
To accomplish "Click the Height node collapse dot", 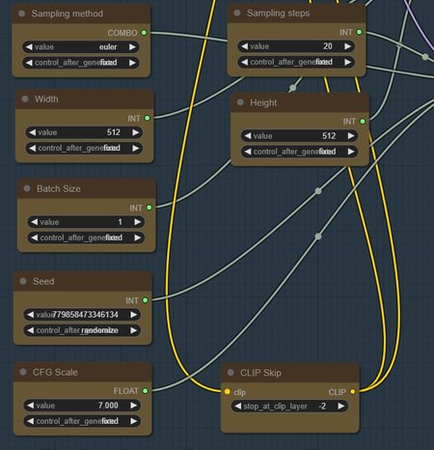I will (240, 102).
